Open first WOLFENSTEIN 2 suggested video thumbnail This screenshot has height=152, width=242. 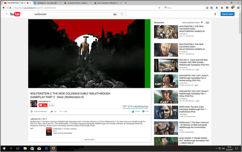tap(166, 32)
